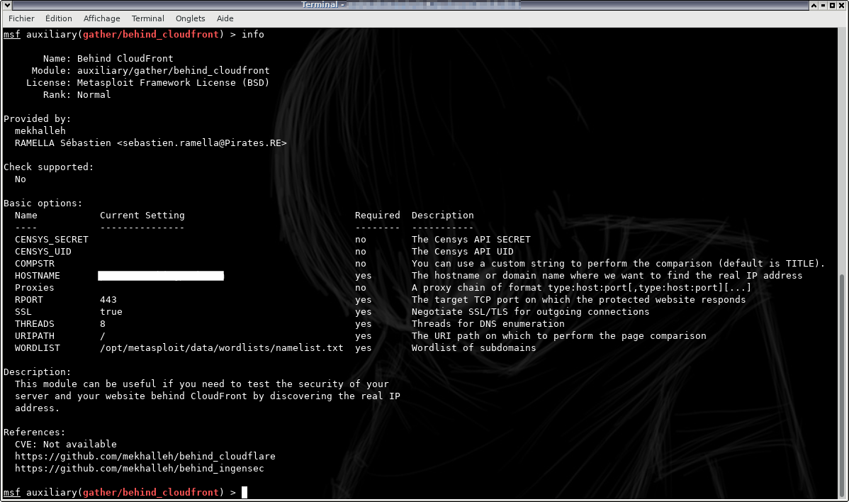Image resolution: width=849 pixels, height=502 pixels.
Task: Click the author name mekhalleh
Action: pyautogui.click(x=40, y=130)
